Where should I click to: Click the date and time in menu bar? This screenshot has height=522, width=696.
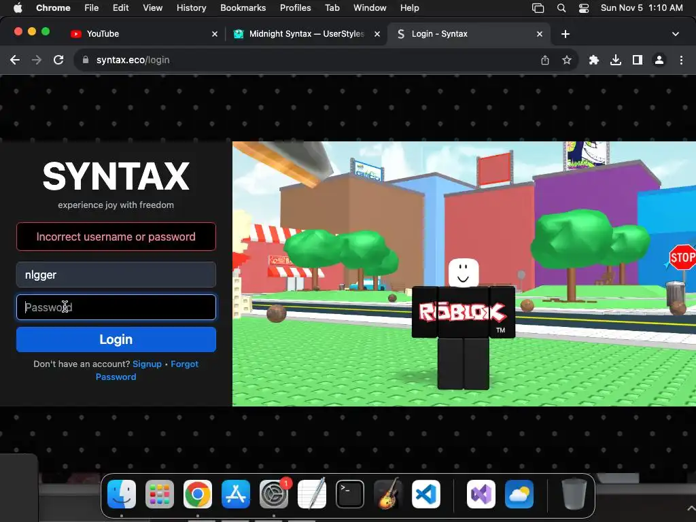tap(642, 7)
